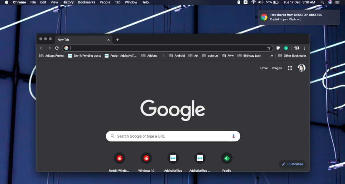Click the Text shared from DESKTOP-0BST82C notification
This screenshot has width=345, height=184.
299,17
